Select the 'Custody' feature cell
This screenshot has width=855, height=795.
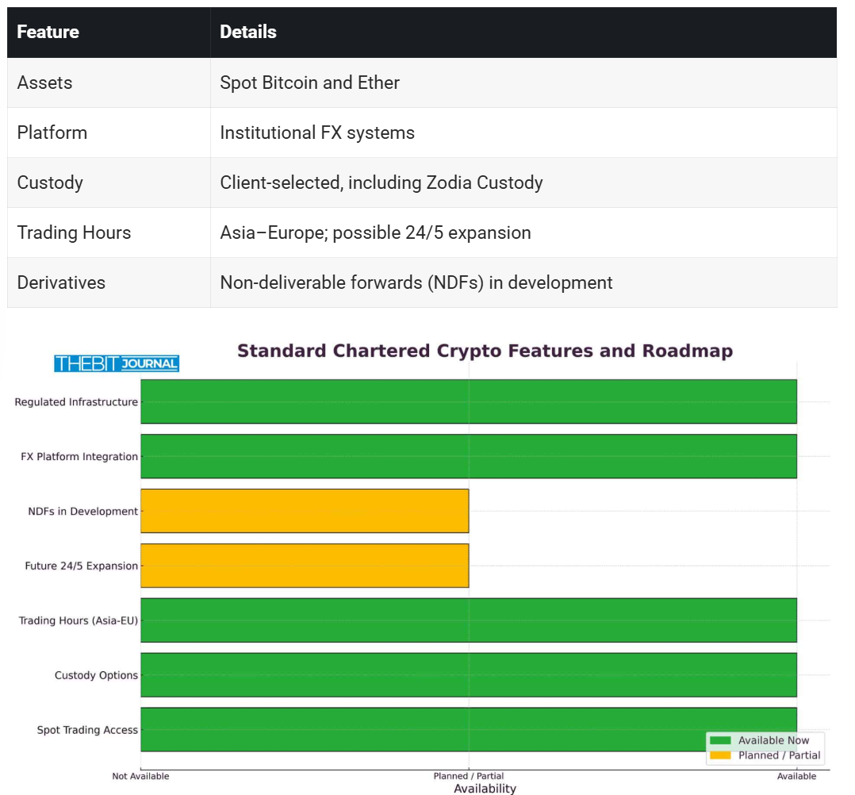109,182
